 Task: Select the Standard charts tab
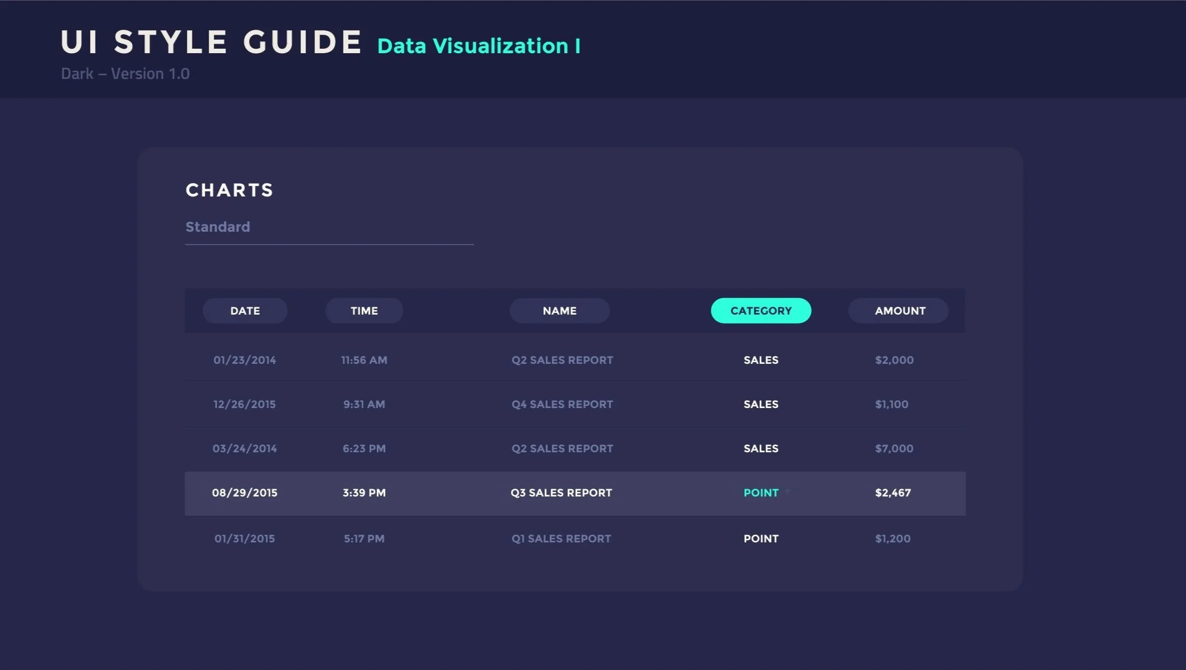(218, 227)
